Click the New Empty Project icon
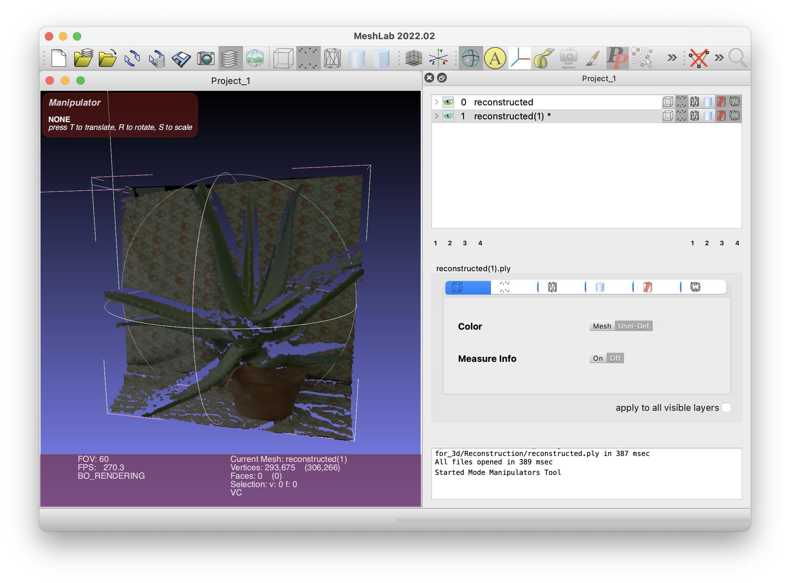This screenshot has width=790, height=583. click(x=58, y=58)
